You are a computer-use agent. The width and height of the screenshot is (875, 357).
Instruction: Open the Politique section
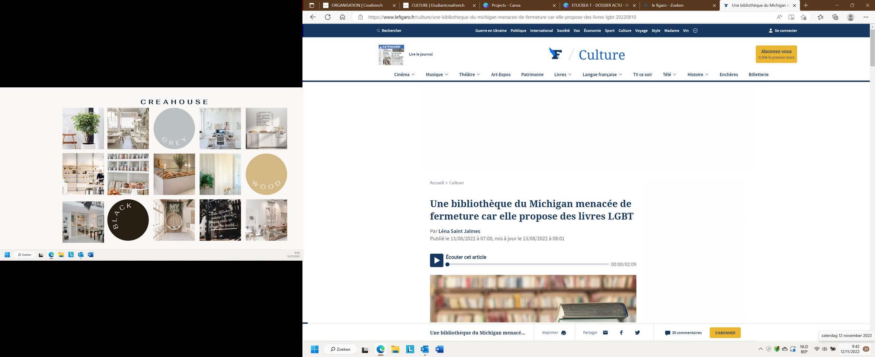click(x=518, y=30)
